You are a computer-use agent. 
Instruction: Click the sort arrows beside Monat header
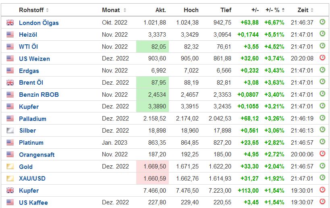coord(125,10)
